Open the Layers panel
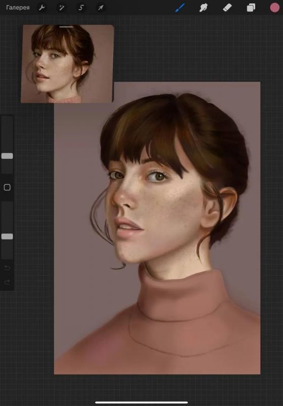 tap(251, 8)
